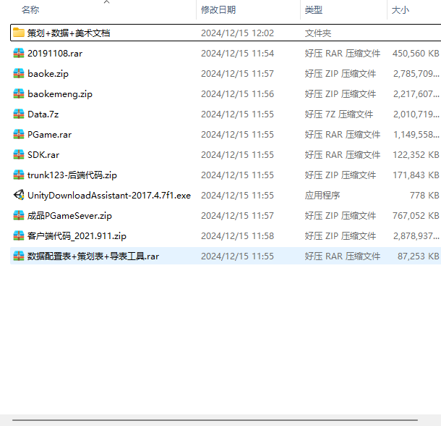Click the archive icon of 客户端代码_2021.911.zip

(x=19, y=235)
